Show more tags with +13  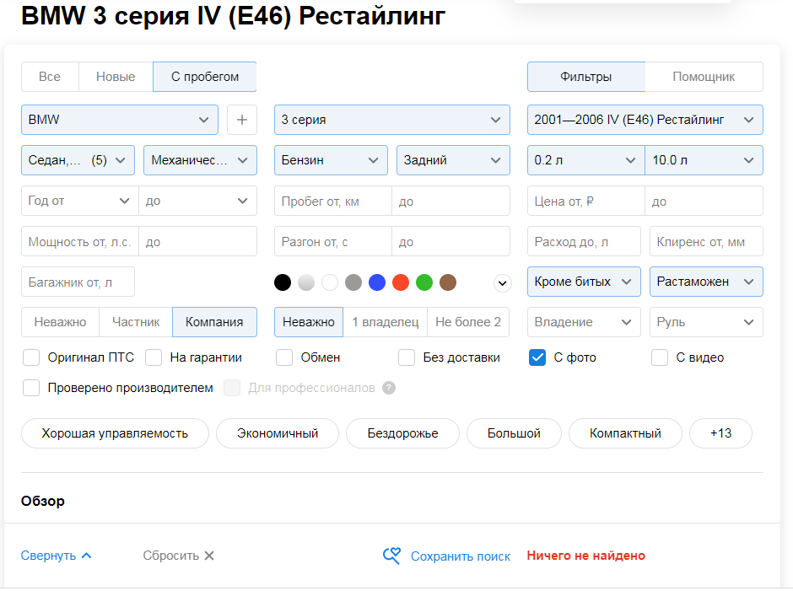click(x=720, y=433)
